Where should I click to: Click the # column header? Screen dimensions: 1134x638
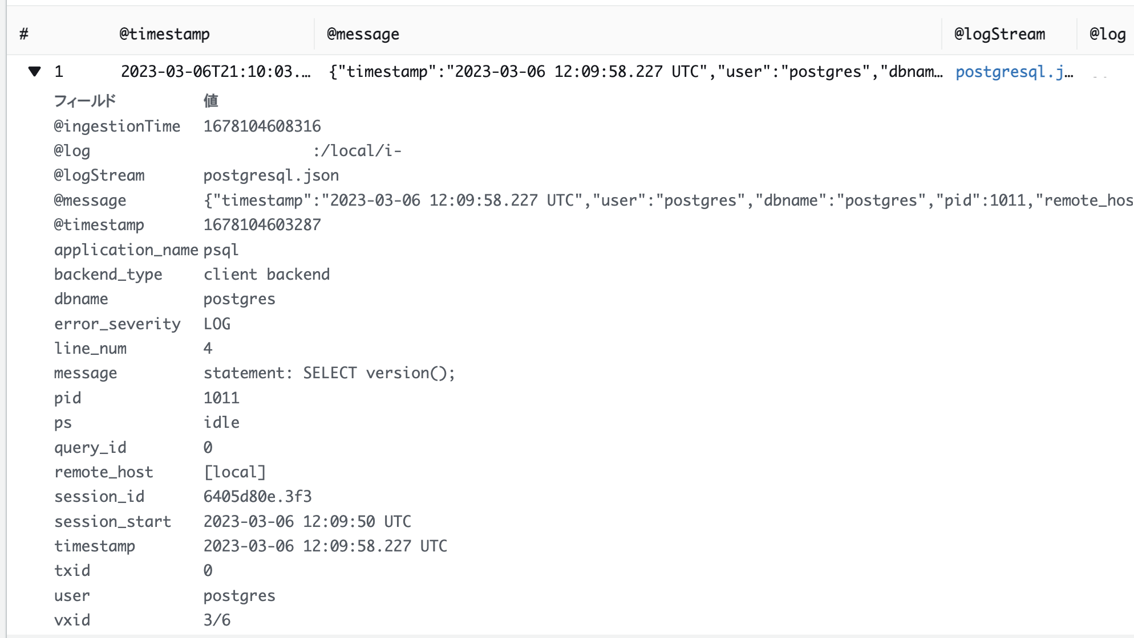(23, 34)
